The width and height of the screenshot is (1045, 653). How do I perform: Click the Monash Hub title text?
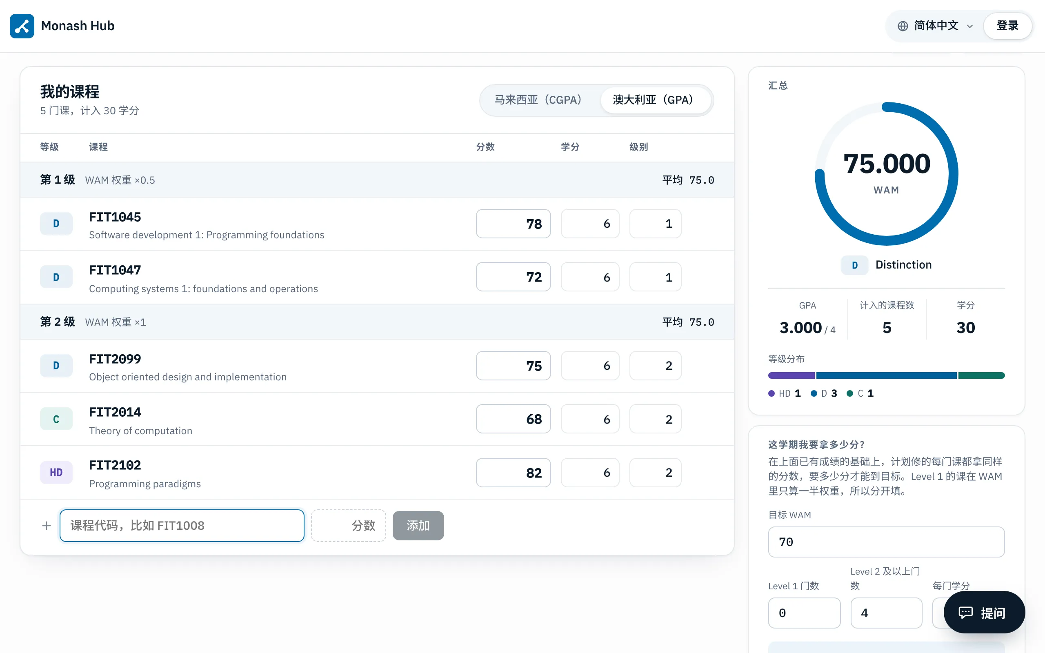coord(78,26)
